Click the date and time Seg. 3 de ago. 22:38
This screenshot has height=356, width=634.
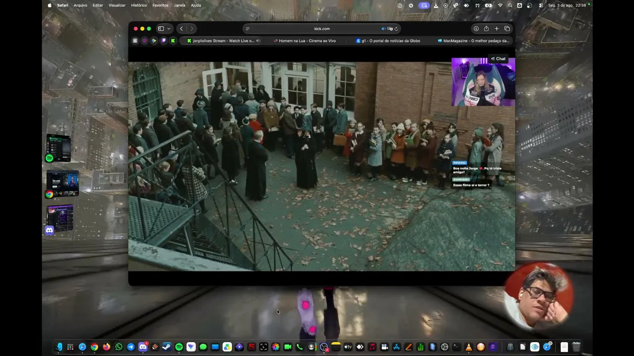[x=567, y=5]
